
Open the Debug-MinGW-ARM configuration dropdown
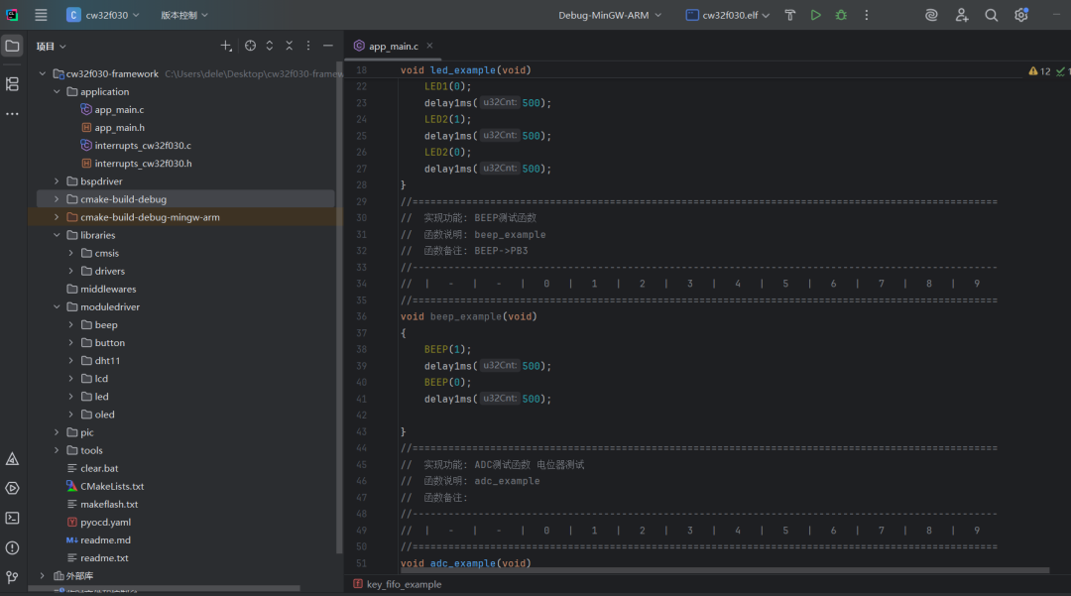(x=610, y=16)
